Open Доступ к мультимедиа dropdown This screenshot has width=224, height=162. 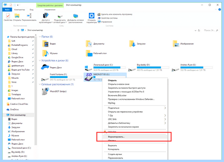46,18
